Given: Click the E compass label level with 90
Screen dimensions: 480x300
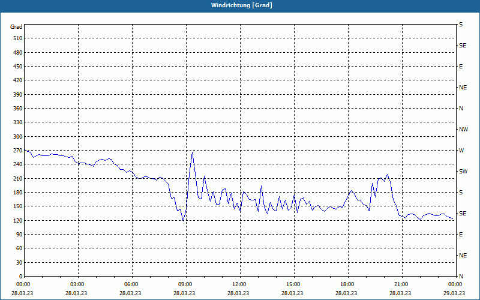Looking at the screenshot, I should (x=461, y=235).
